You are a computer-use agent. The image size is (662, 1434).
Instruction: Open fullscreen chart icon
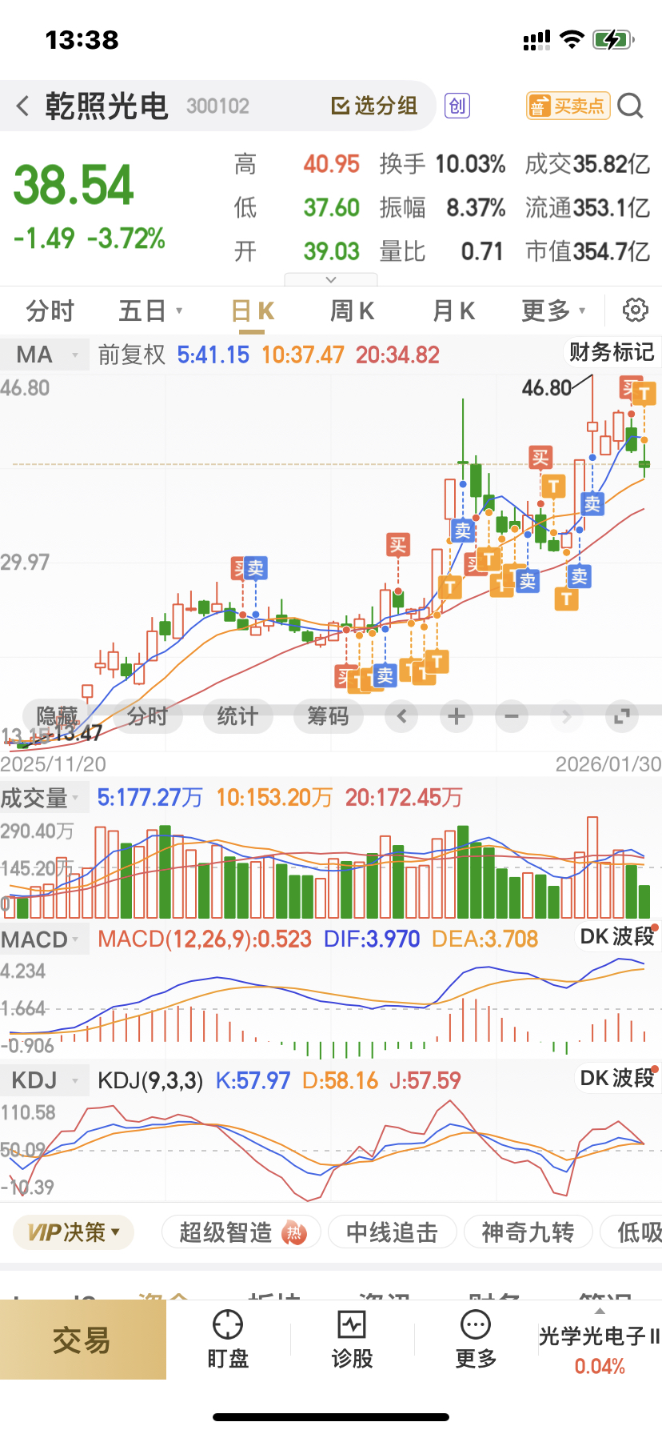tap(622, 715)
